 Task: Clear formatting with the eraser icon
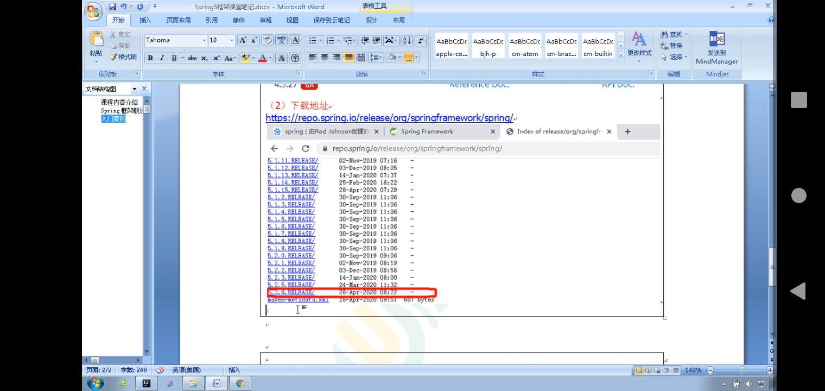coord(267,40)
